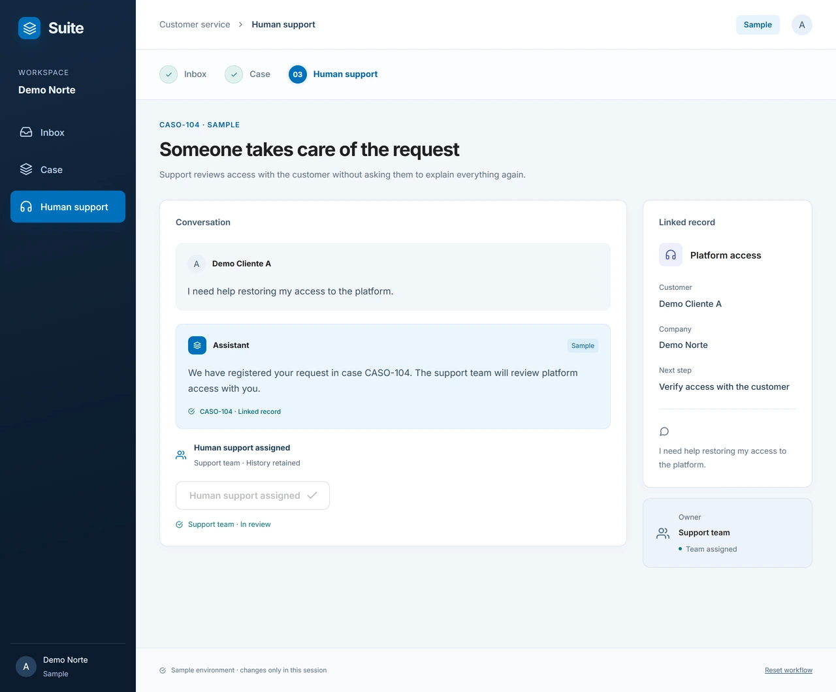
Task: Click the Sample environment footer note
Action: (249, 670)
